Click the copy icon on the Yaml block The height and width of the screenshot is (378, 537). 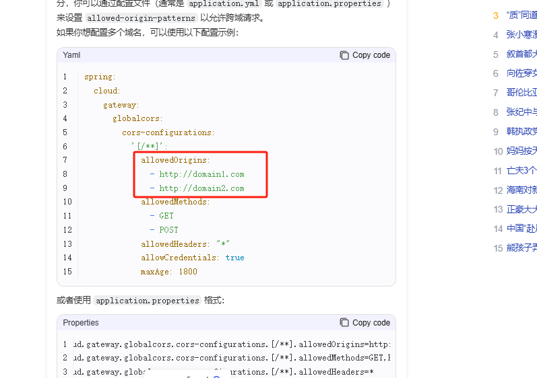tap(344, 55)
